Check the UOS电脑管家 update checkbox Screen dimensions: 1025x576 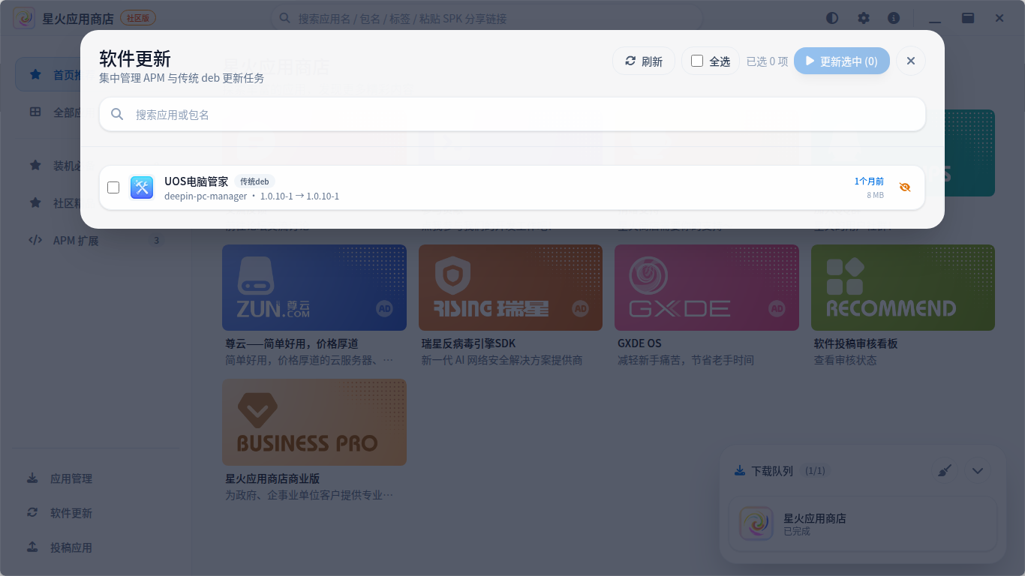coord(113,187)
